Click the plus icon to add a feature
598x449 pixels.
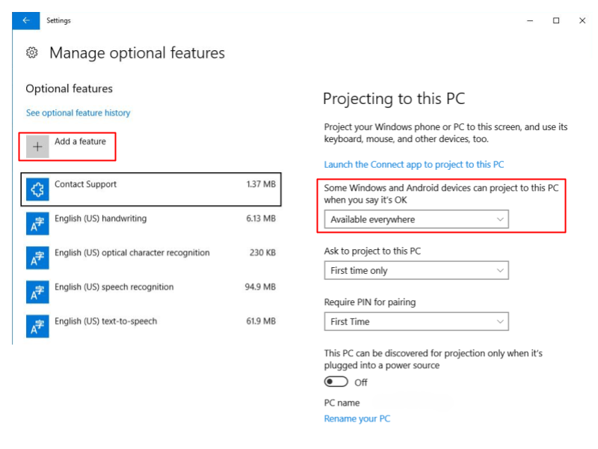coord(37,147)
